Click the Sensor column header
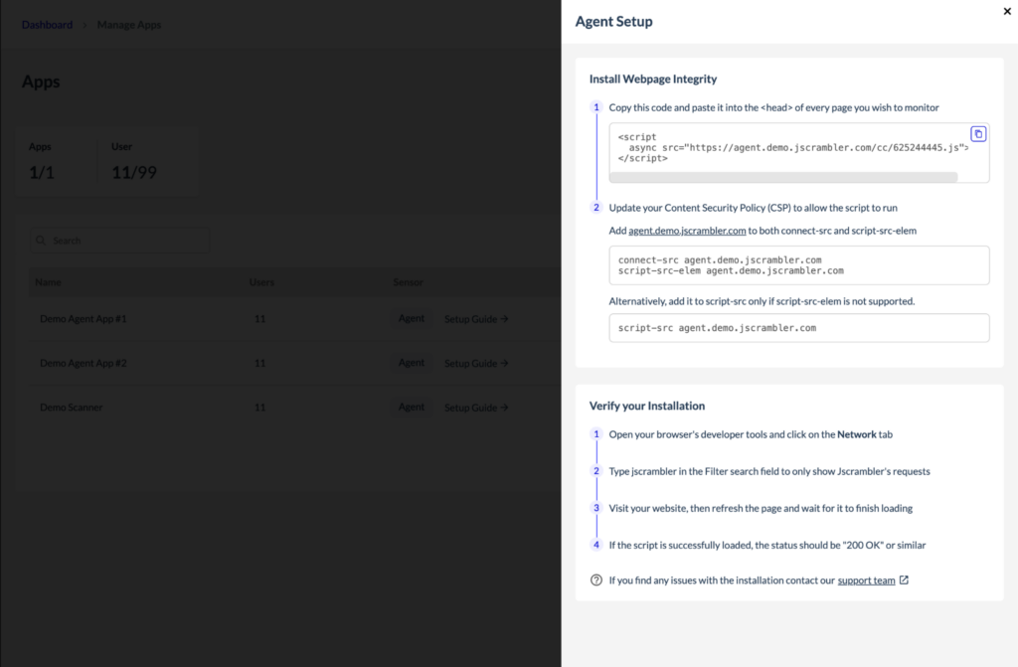This screenshot has height=667, width=1018. coord(408,282)
